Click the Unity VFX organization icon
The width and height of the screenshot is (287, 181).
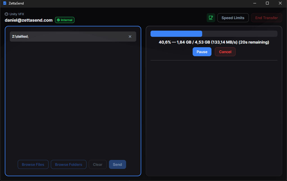tap(6, 14)
